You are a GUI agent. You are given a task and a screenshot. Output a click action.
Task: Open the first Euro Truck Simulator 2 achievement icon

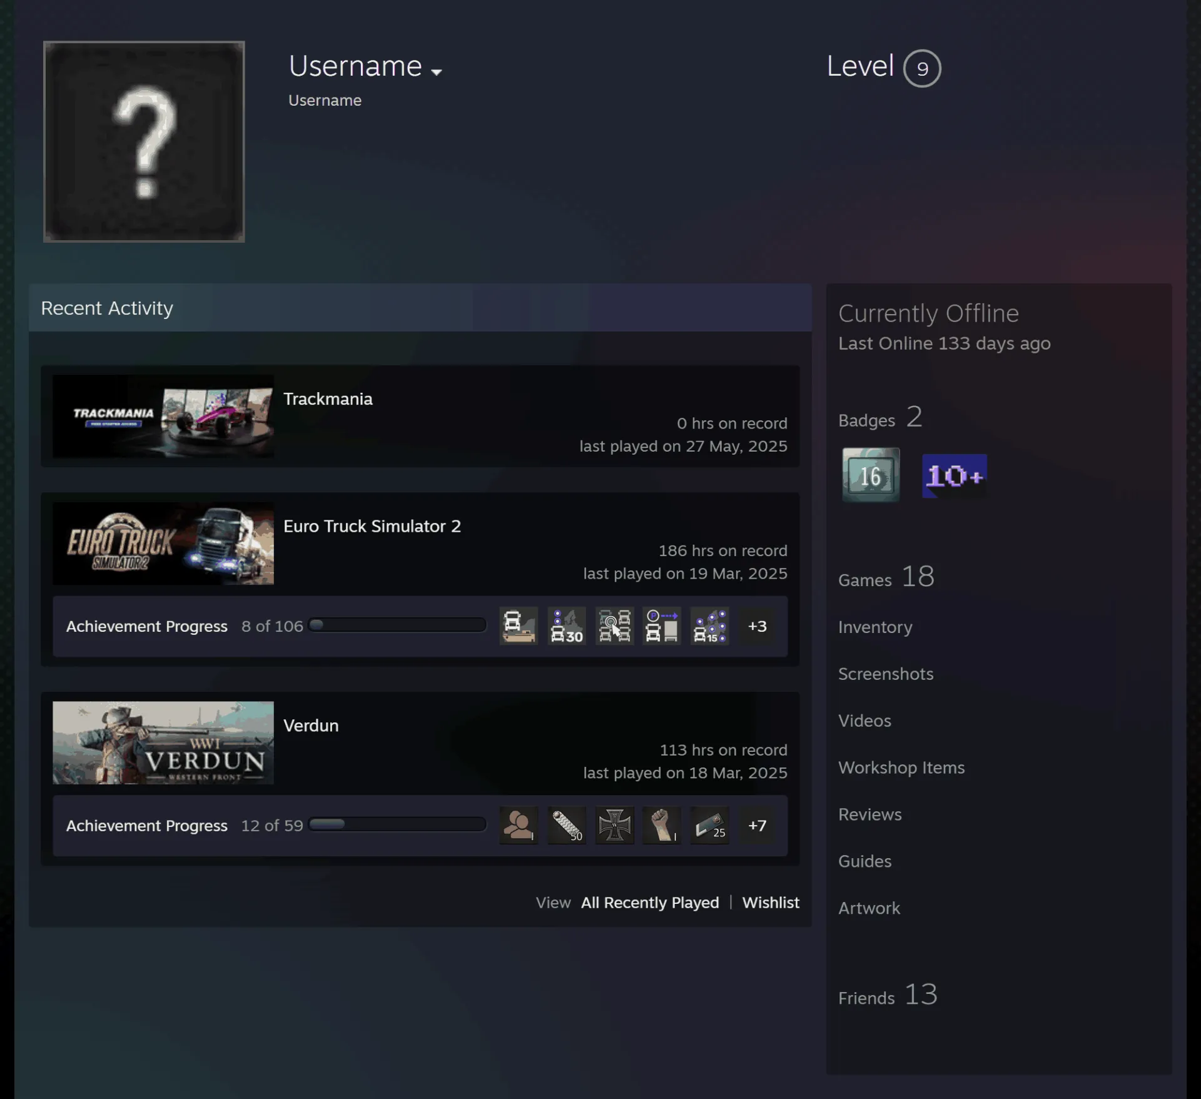coord(519,626)
